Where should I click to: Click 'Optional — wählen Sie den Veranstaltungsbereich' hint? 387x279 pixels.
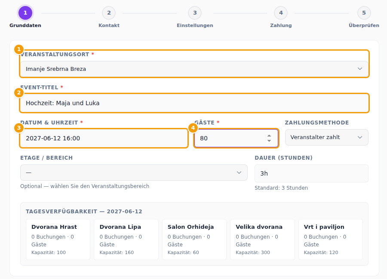point(85,186)
